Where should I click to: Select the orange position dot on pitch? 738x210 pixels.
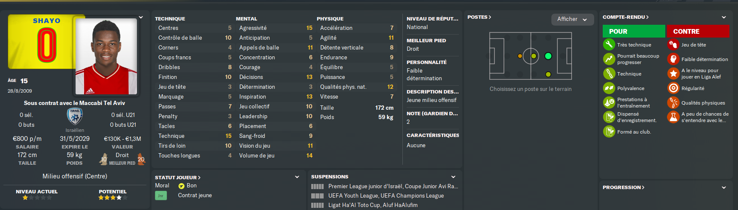point(520,56)
